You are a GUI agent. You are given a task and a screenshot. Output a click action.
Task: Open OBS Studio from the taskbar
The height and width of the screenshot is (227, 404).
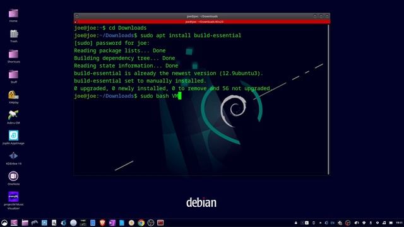click(x=151, y=223)
